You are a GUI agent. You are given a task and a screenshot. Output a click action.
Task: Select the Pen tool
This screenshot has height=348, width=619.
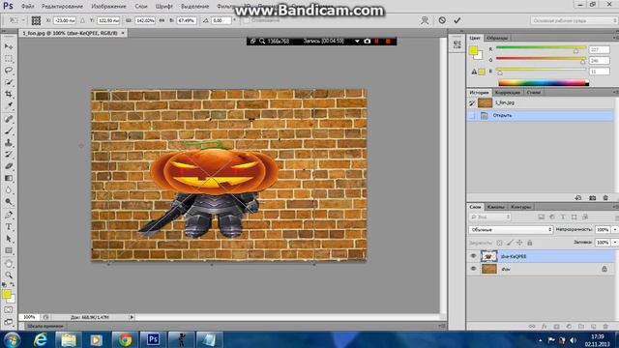9,215
